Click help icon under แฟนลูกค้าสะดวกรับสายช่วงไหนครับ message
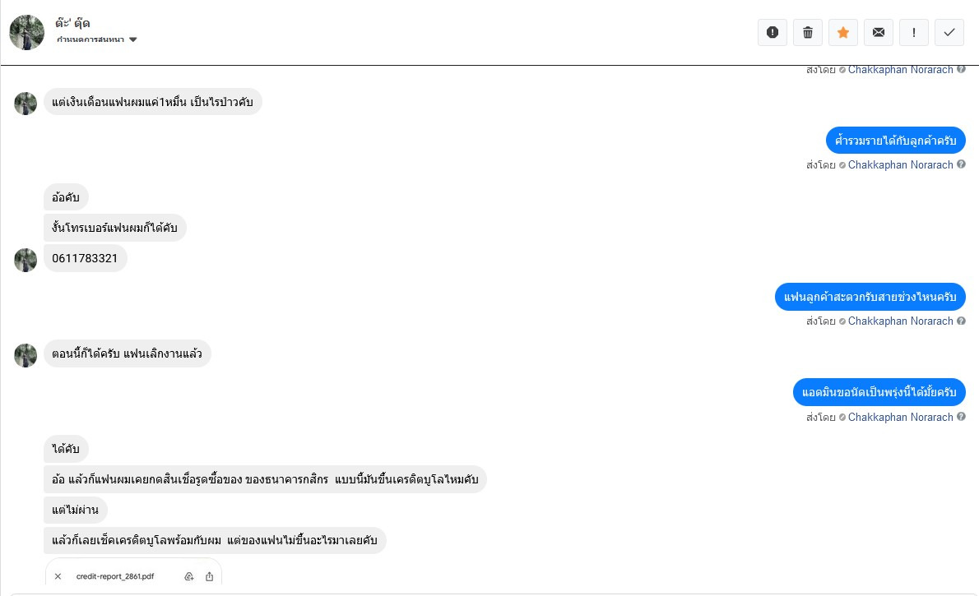This screenshot has width=979, height=596. (961, 321)
